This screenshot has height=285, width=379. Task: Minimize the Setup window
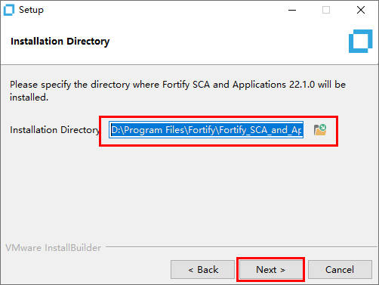pos(292,10)
